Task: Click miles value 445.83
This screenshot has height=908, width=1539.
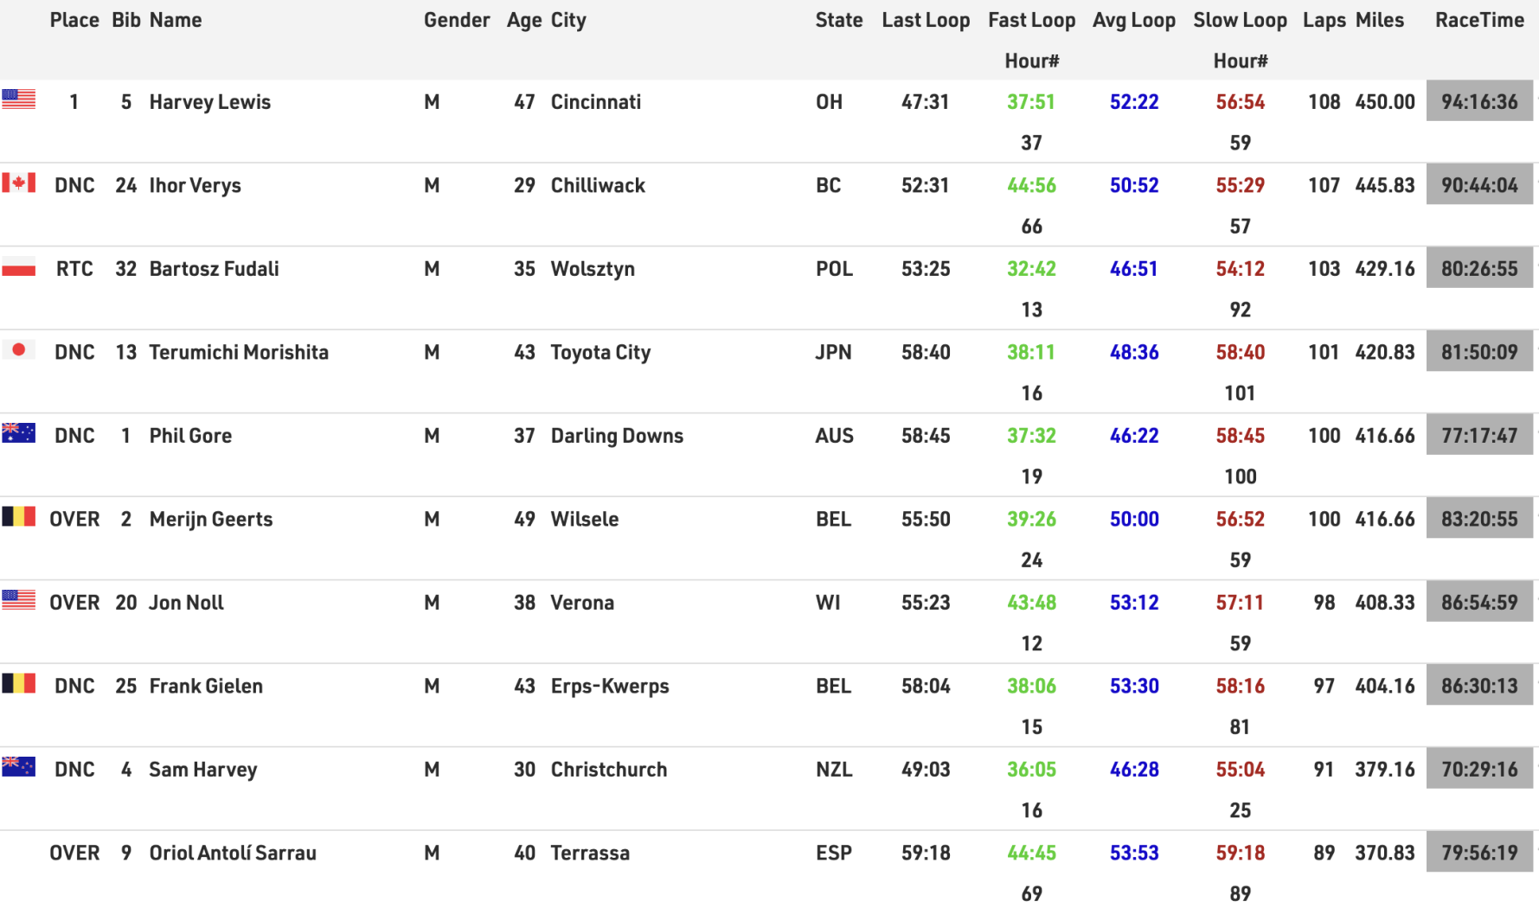Action: click(x=1385, y=185)
